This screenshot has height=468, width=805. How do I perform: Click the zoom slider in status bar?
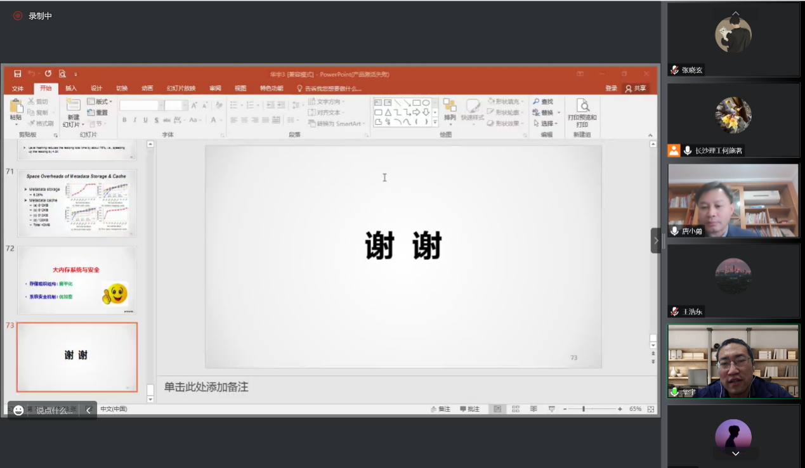583,409
